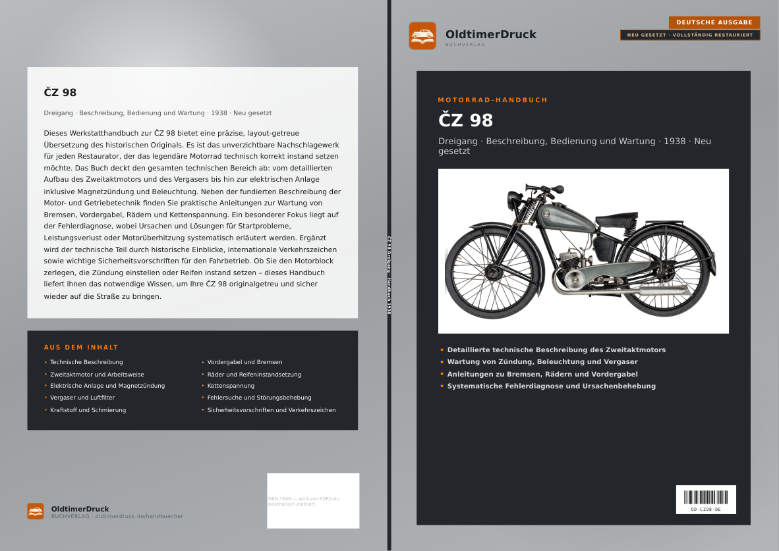
Task: Click the orange OldtimerDruck car logo icon
Action: coord(422,36)
